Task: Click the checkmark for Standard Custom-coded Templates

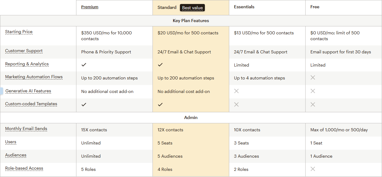Action: [x=160, y=104]
